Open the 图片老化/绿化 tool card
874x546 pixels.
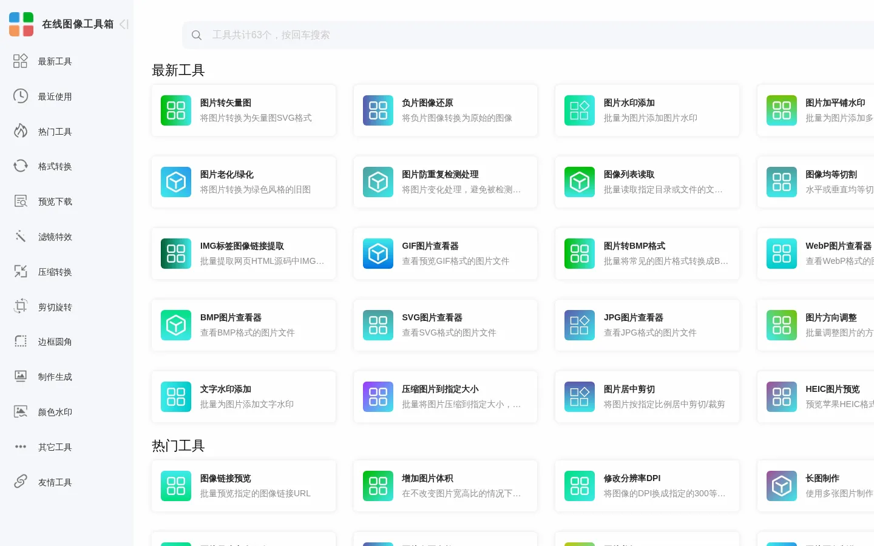tap(243, 182)
